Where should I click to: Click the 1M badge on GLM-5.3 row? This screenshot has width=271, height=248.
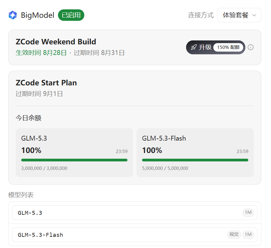point(248,212)
